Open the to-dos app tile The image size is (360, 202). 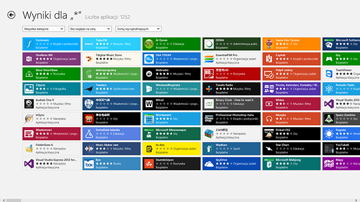171,149
